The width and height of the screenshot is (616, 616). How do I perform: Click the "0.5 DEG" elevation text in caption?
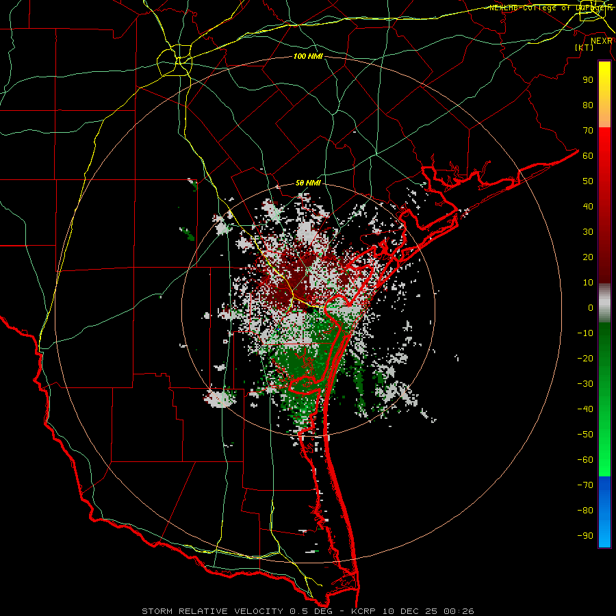[x=311, y=611]
